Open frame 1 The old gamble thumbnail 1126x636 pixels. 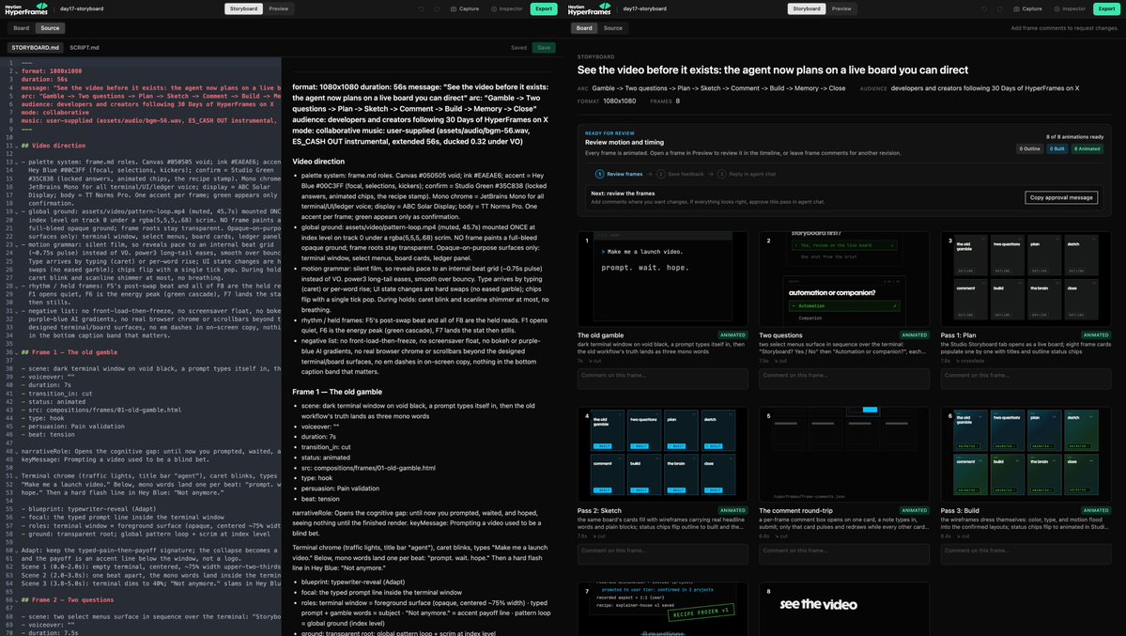pyautogui.click(x=662, y=279)
